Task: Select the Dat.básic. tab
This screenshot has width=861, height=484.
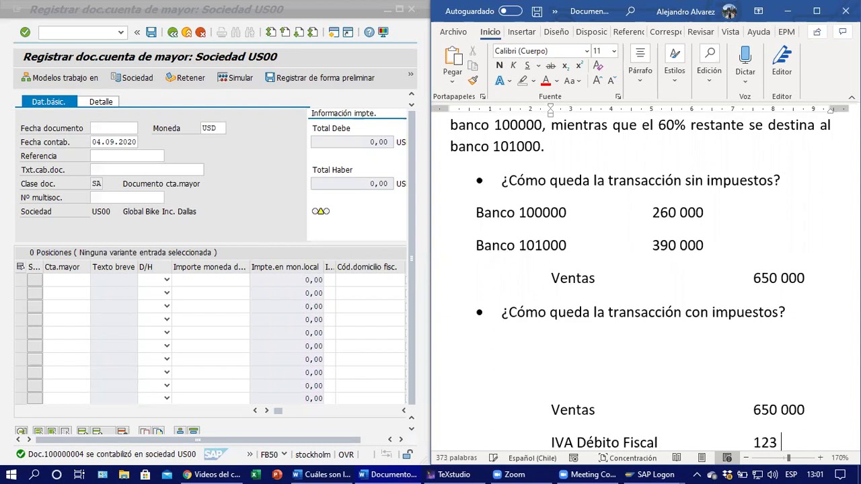Action: coord(48,102)
